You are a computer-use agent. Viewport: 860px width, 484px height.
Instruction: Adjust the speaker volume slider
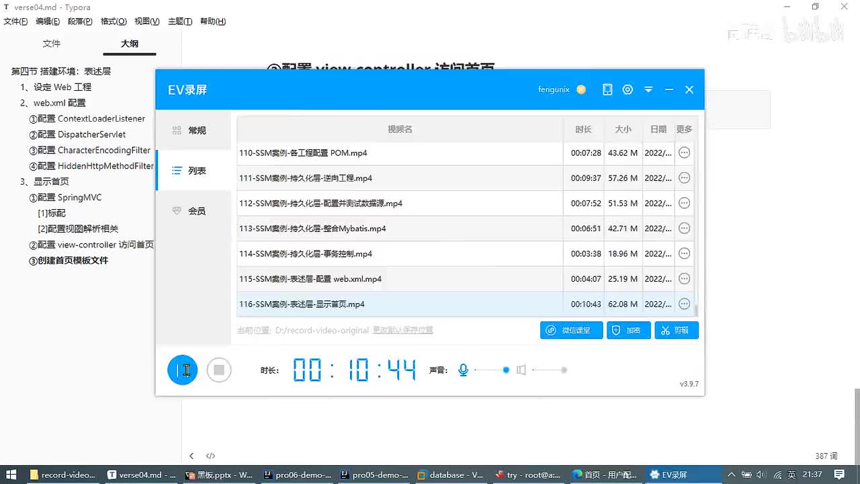[x=550, y=370]
